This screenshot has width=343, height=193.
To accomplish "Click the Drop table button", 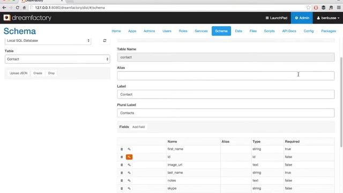I will click(51, 73).
